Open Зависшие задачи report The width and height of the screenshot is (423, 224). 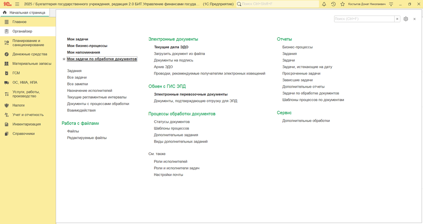pyautogui.click(x=297, y=80)
